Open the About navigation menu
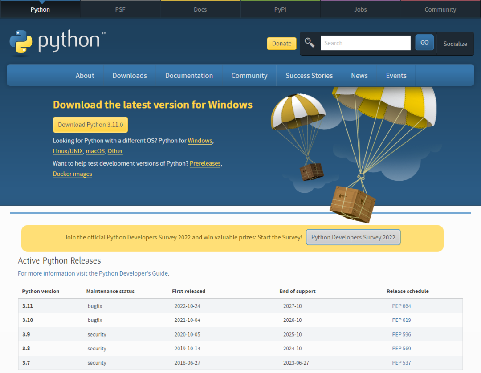The width and height of the screenshot is (481, 373). click(x=85, y=75)
